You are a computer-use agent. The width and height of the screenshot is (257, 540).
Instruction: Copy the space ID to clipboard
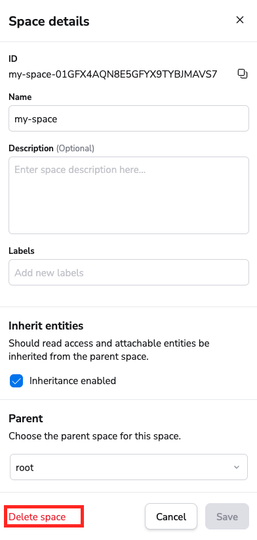tap(243, 74)
